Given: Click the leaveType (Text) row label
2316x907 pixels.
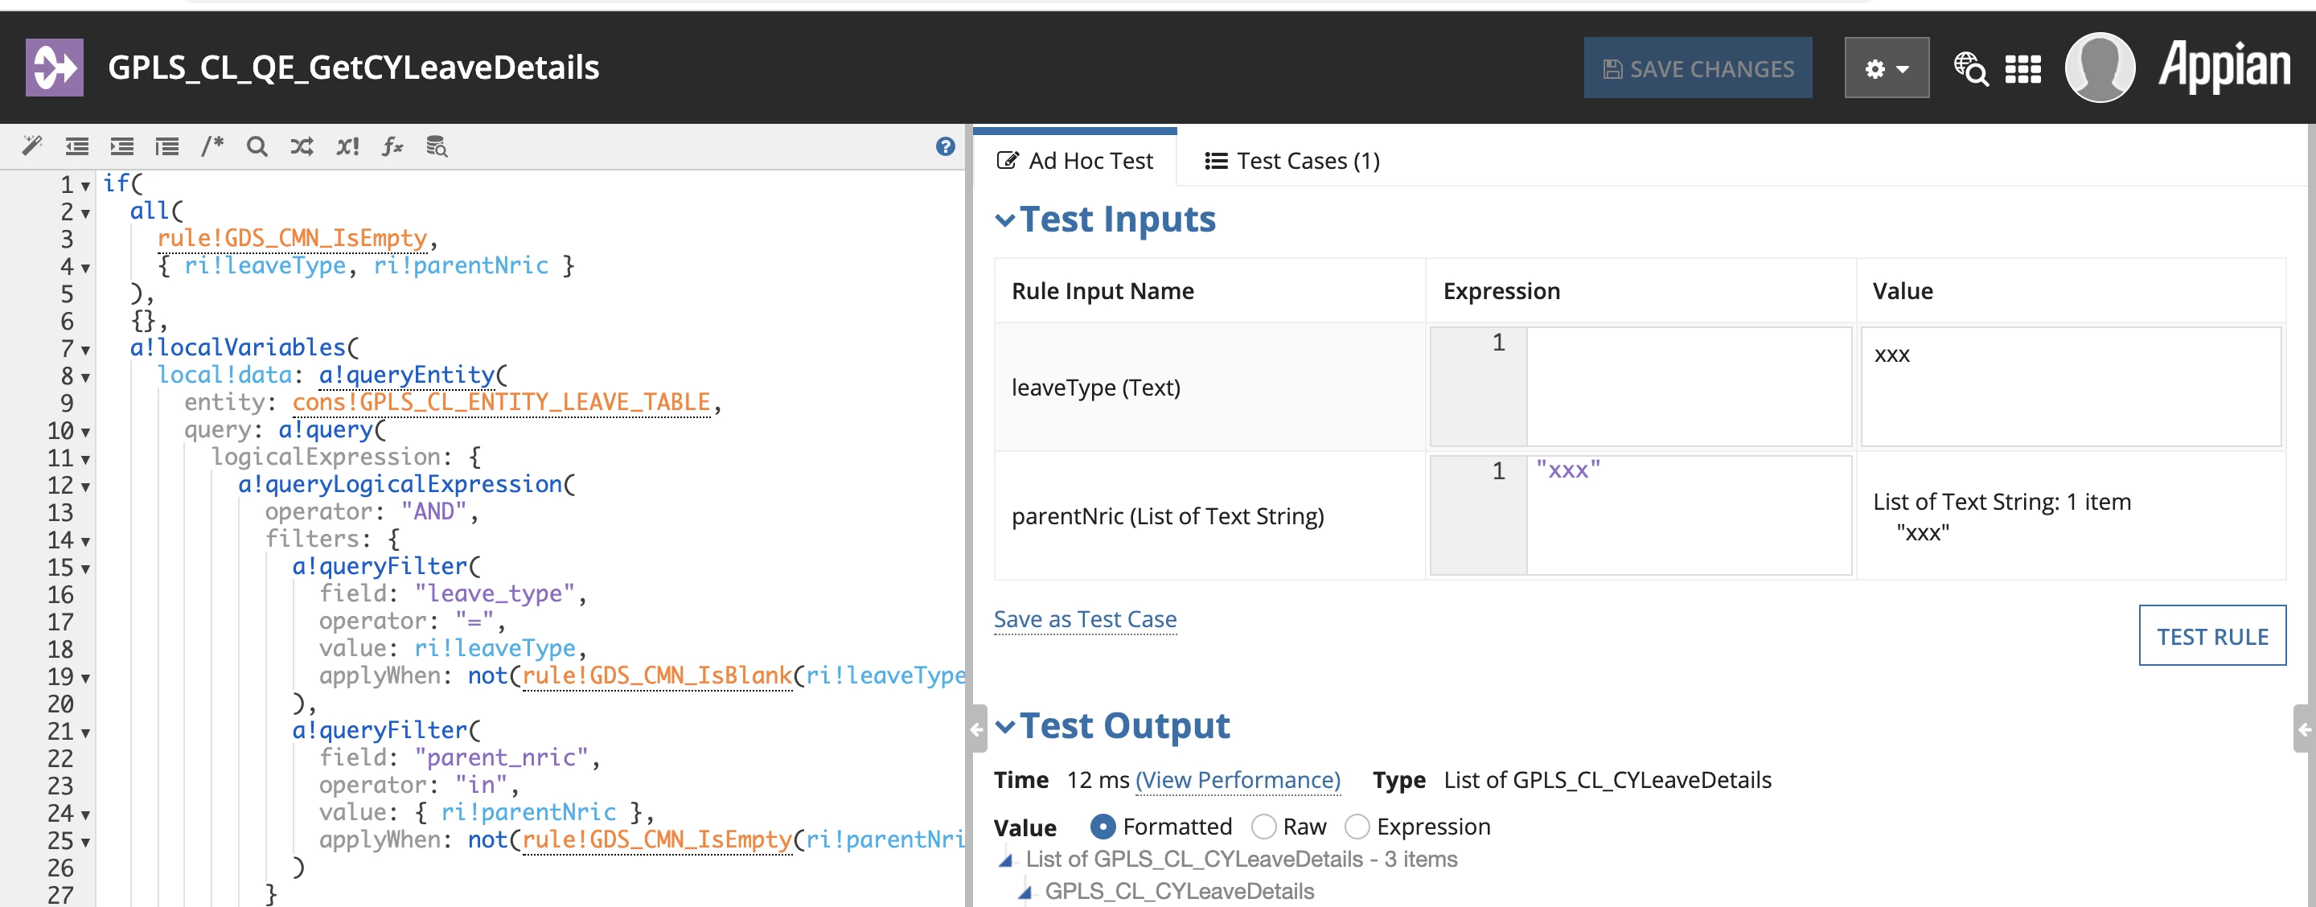Looking at the screenshot, I should pyautogui.click(x=1095, y=388).
